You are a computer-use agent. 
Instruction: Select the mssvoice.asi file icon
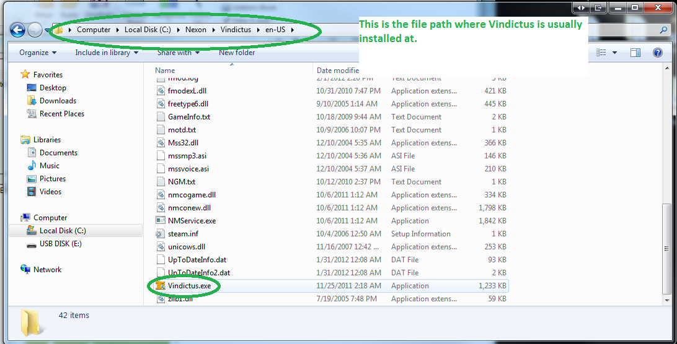[161, 168]
